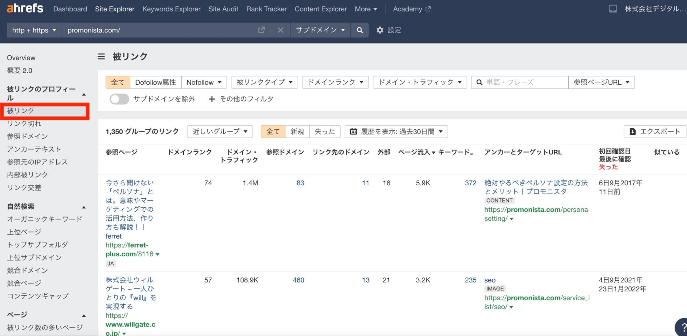This screenshot has height=336, width=687.
Task: Open the seo anchor link
Action: (x=490, y=280)
